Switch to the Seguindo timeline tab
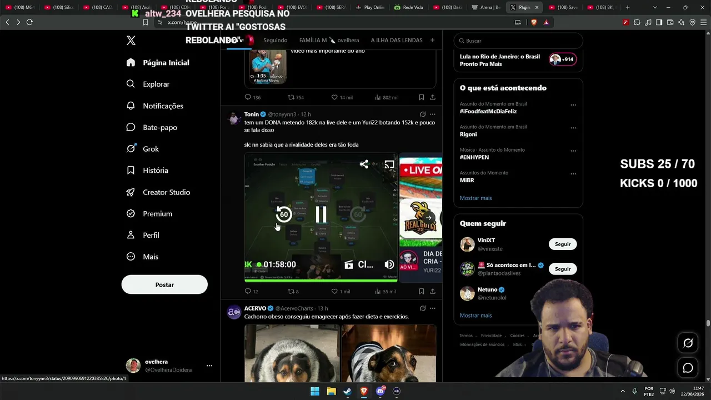The image size is (711, 400). click(276, 40)
